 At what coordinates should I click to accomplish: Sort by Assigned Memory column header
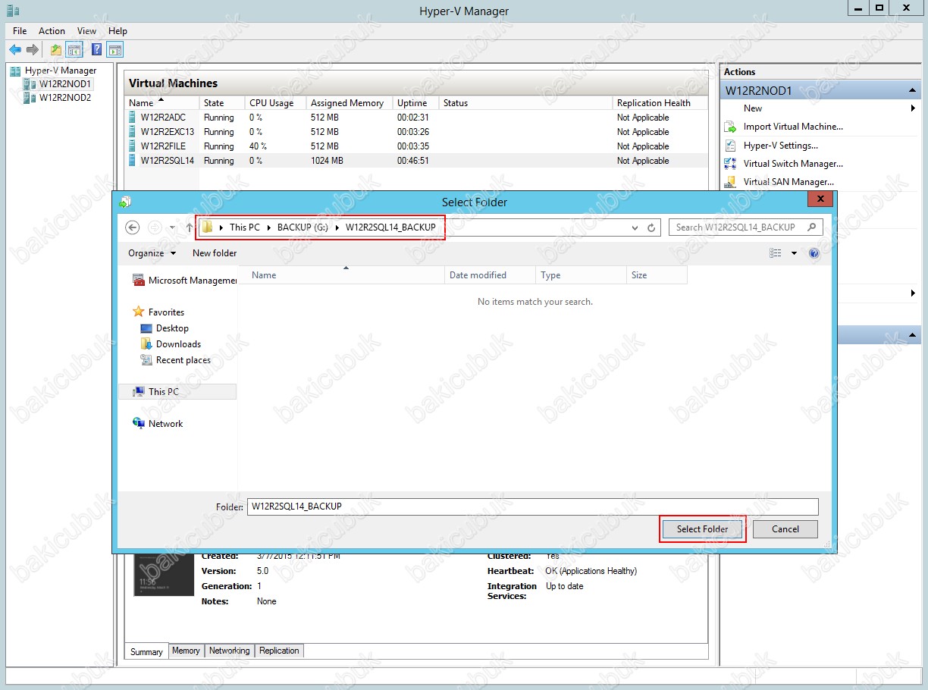coord(349,103)
